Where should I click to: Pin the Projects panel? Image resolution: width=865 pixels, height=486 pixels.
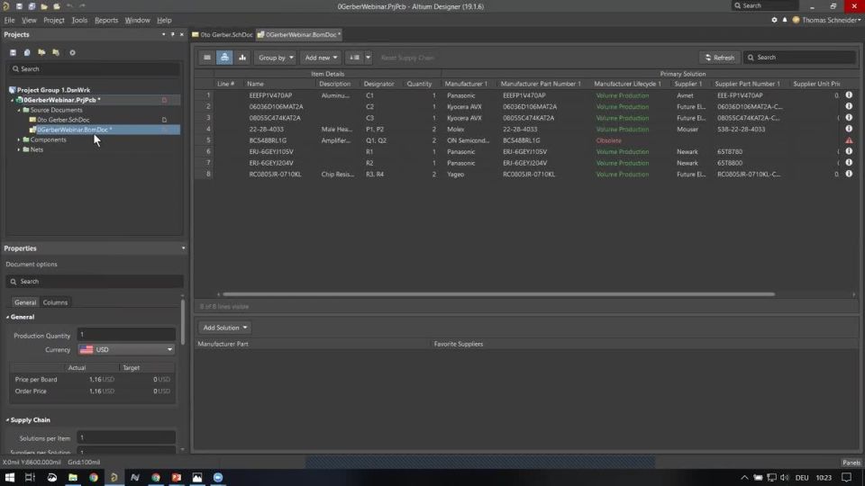[173, 34]
